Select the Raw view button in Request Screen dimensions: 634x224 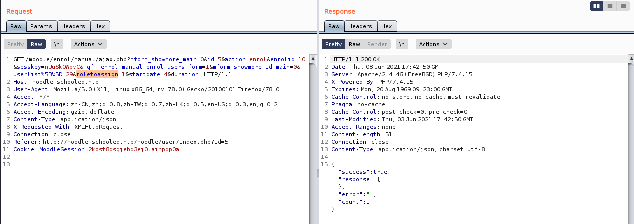pos(36,44)
